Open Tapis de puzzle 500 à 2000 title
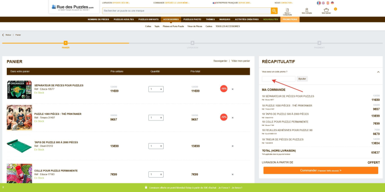Viewport: 385px width, 192px height. tap(56, 142)
